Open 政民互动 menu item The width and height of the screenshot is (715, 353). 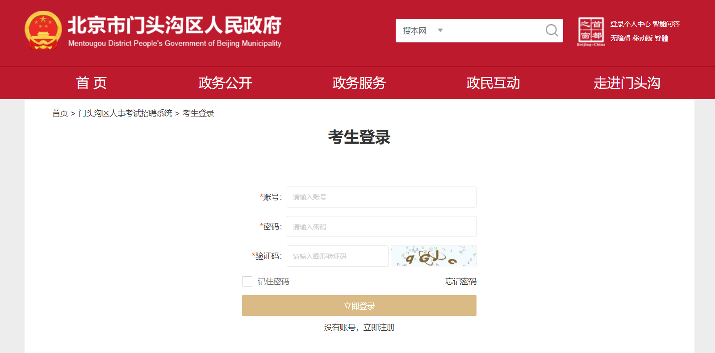pos(493,83)
